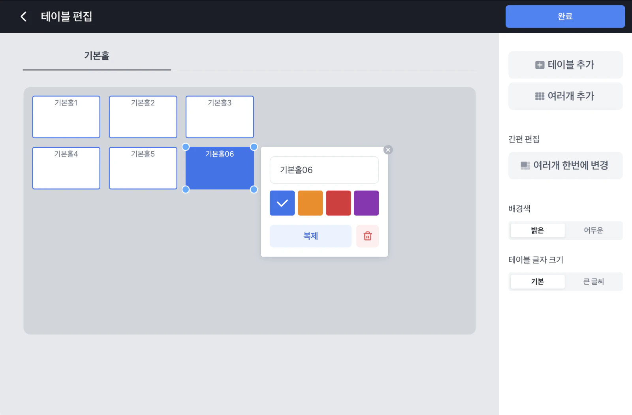Click the 완료 button
Screen dimensions: 632x415
pos(565,17)
